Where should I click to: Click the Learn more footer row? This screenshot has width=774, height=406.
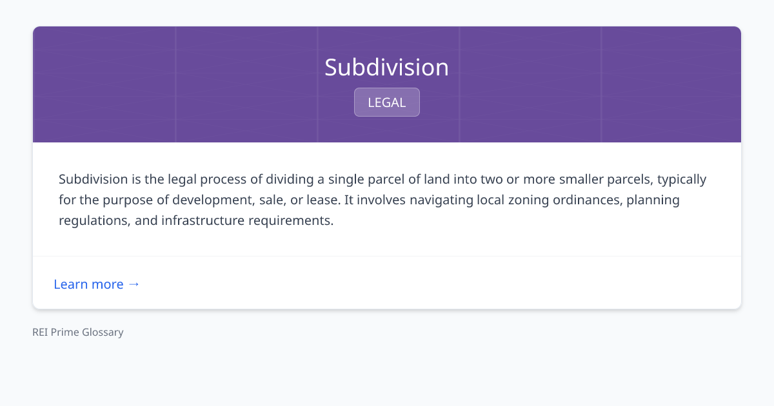(387, 282)
